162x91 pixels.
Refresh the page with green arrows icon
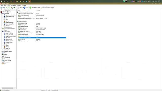tap(9, 8)
